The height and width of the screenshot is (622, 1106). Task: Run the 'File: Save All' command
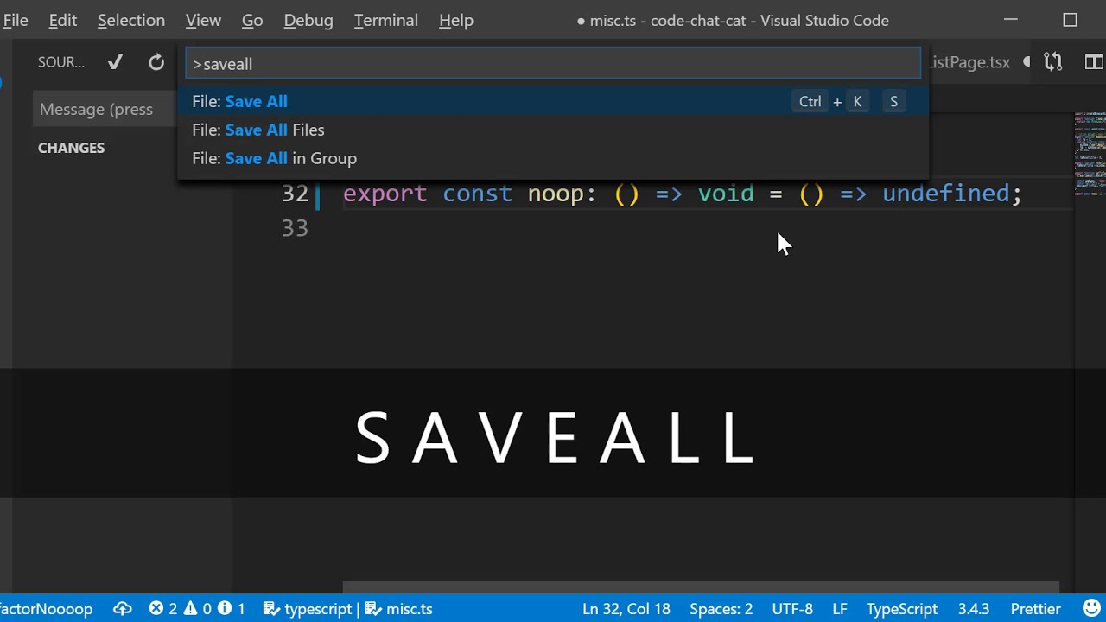[553, 101]
